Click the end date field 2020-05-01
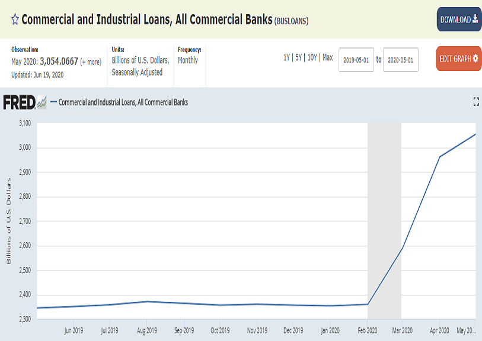This screenshot has width=482, height=341. [401, 60]
